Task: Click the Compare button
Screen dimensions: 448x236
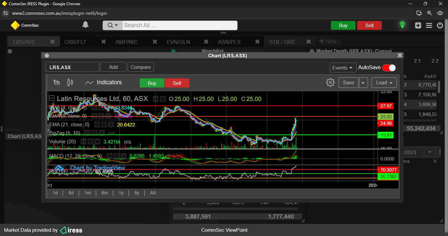Action: 141,67
